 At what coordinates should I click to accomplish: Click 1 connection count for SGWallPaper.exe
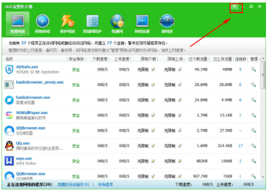coord(240,115)
